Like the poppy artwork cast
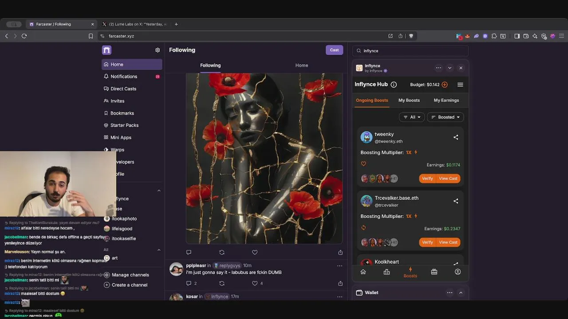Viewport: 568px width, 319px height. click(x=255, y=253)
